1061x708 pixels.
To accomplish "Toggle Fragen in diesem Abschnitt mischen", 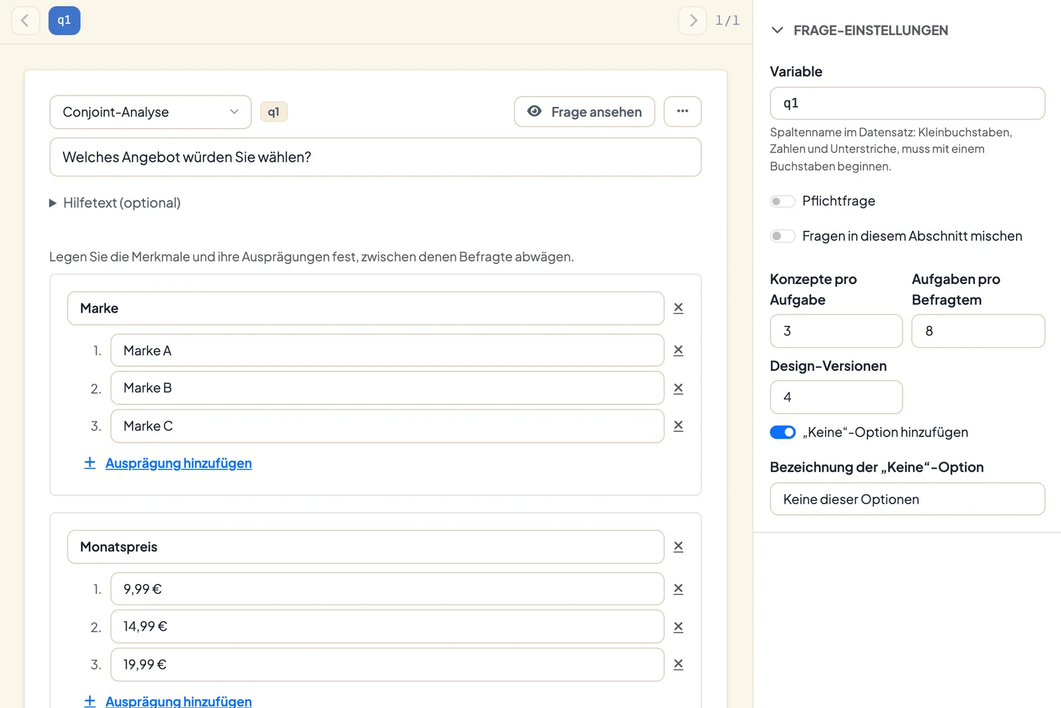I will (x=782, y=236).
